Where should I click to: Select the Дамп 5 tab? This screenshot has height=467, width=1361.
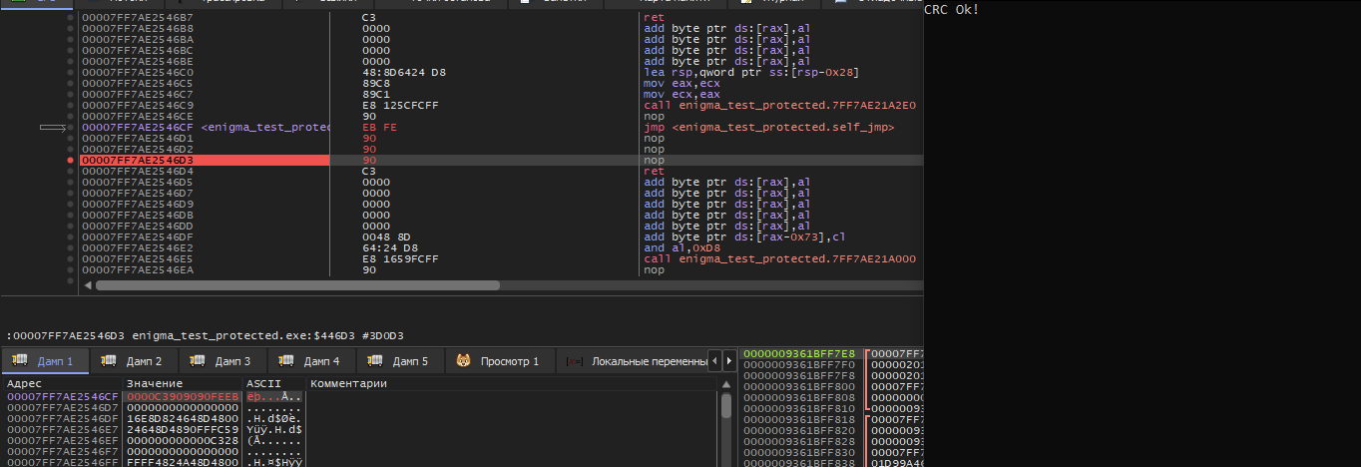click(400, 360)
